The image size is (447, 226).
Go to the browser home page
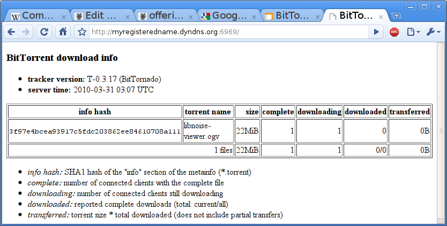[63, 32]
